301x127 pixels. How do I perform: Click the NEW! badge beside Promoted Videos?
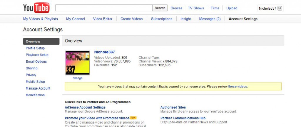[x=133, y=118]
